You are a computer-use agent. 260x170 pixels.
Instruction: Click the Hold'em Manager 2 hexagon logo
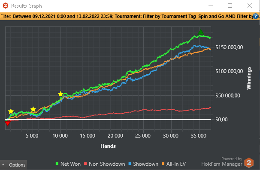click(x=249, y=163)
